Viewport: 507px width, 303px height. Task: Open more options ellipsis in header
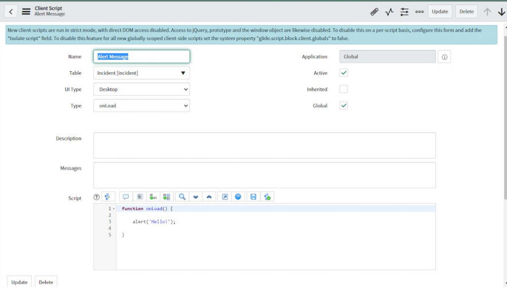[x=419, y=12]
